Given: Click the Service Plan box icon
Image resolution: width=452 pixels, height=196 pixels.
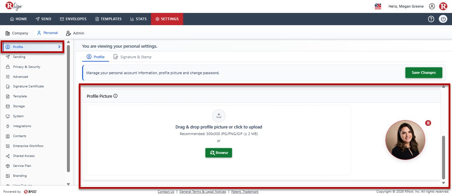Looking at the screenshot, I should (x=8, y=166).
